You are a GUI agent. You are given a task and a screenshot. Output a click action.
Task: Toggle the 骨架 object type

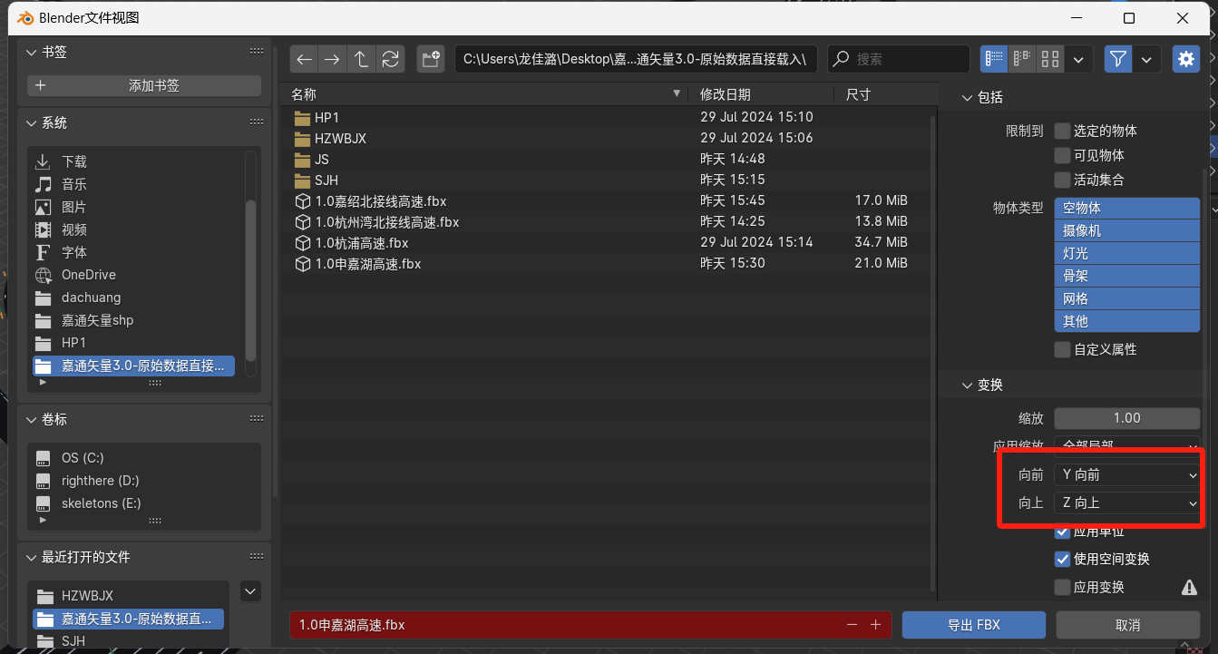(1126, 276)
